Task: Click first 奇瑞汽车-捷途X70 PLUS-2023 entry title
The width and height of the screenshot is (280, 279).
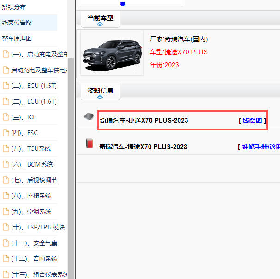Action: (x=144, y=120)
